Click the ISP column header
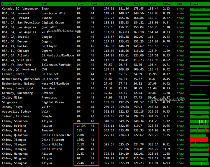 [x=44, y=4]
